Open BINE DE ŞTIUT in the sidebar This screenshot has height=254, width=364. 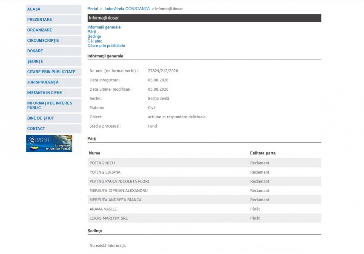tap(54, 118)
